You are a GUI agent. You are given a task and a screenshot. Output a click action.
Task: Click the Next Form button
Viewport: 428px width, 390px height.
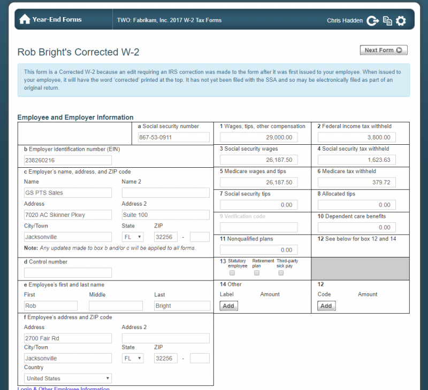coord(384,50)
